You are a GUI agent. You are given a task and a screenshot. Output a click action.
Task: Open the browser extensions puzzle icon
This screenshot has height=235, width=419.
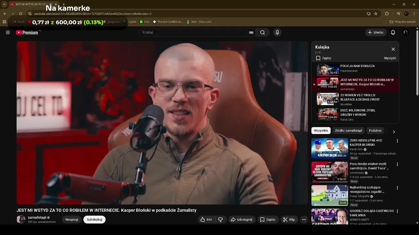pyautogui.click(x=387, y=14)
